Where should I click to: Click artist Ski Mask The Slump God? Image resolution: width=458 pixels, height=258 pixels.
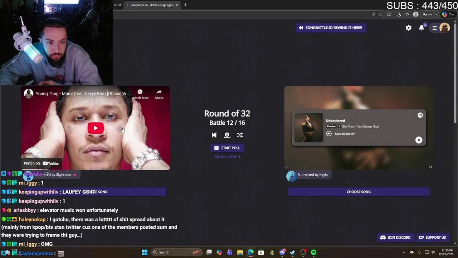360,126
